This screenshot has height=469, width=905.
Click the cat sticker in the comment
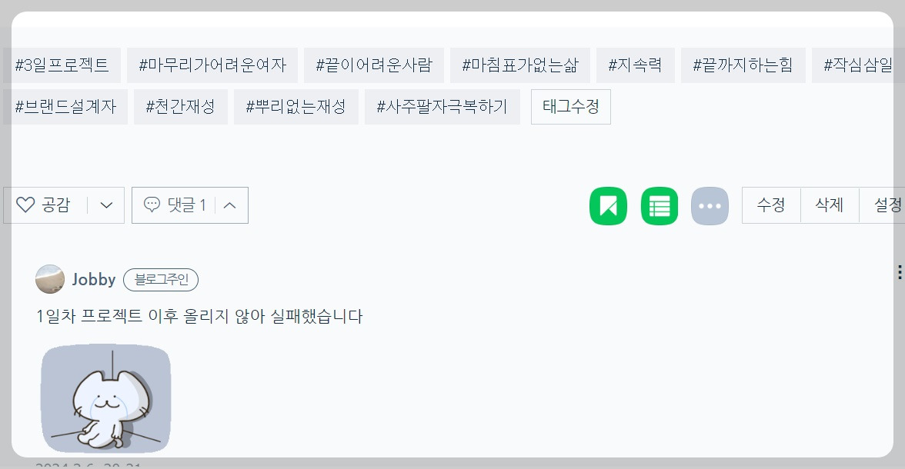click(105, 398)
